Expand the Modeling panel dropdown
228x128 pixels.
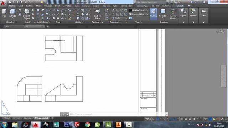(x=11, y=22)
